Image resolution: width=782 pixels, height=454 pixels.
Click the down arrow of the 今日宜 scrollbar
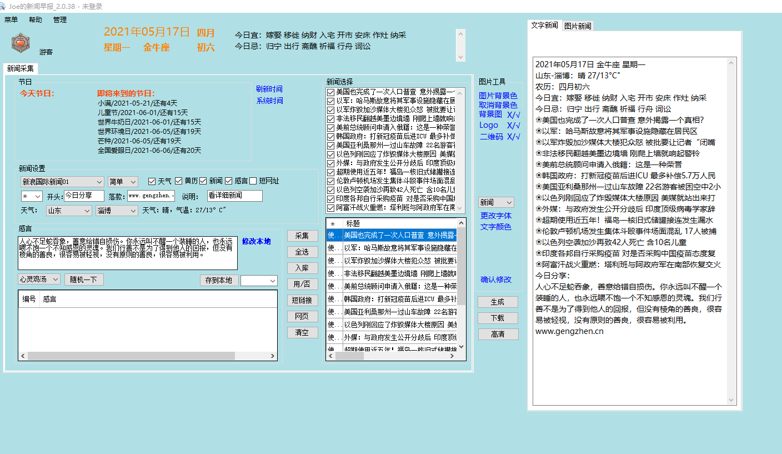[x=460, y=57]
